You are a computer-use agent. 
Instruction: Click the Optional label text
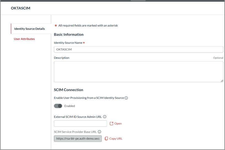tap(218, 58)
